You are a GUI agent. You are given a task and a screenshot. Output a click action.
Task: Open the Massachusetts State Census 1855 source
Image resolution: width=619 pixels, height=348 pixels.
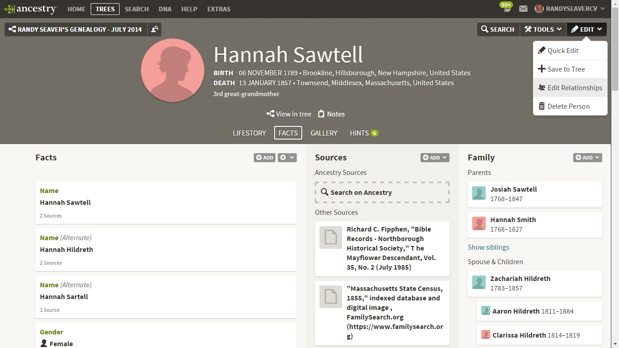382,313
